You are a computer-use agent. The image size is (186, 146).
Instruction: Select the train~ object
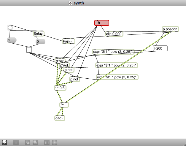(69, 41)
